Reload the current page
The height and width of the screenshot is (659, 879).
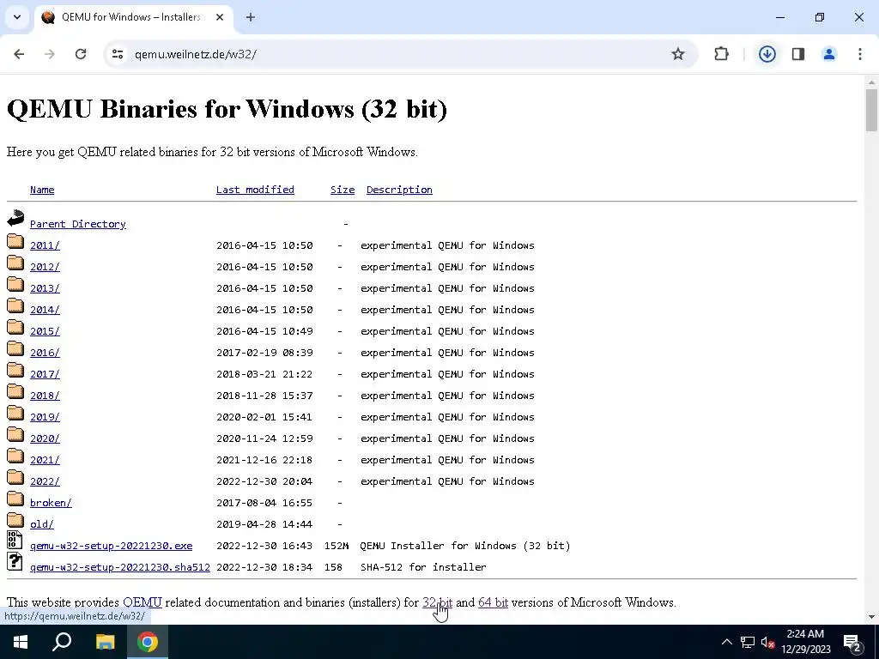[x=81, y=54]
